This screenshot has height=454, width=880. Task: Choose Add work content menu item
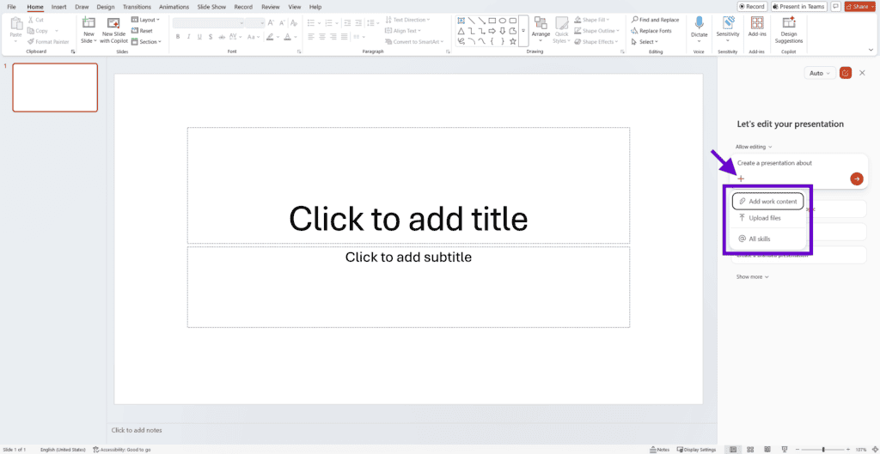click(767, 201)
